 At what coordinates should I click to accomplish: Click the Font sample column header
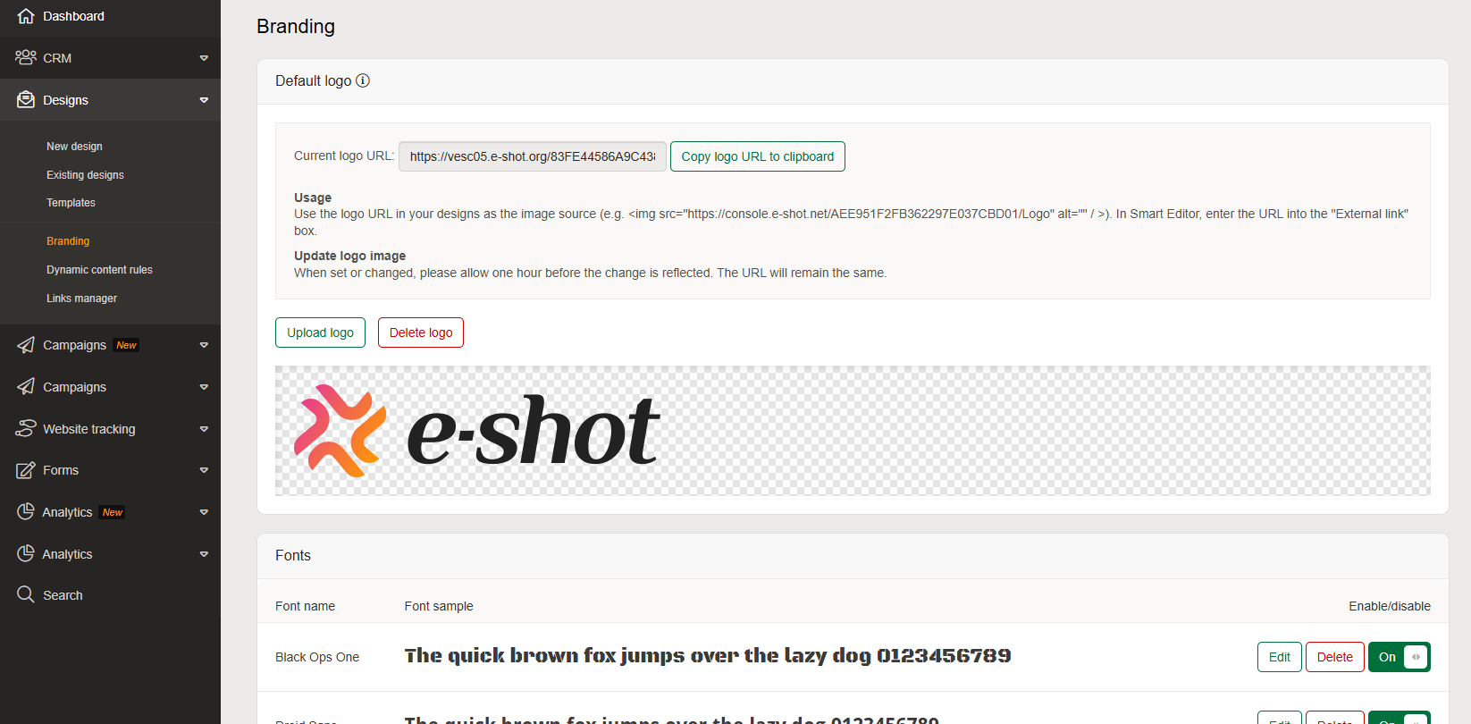pyautogui.click(x=439, y=606)
